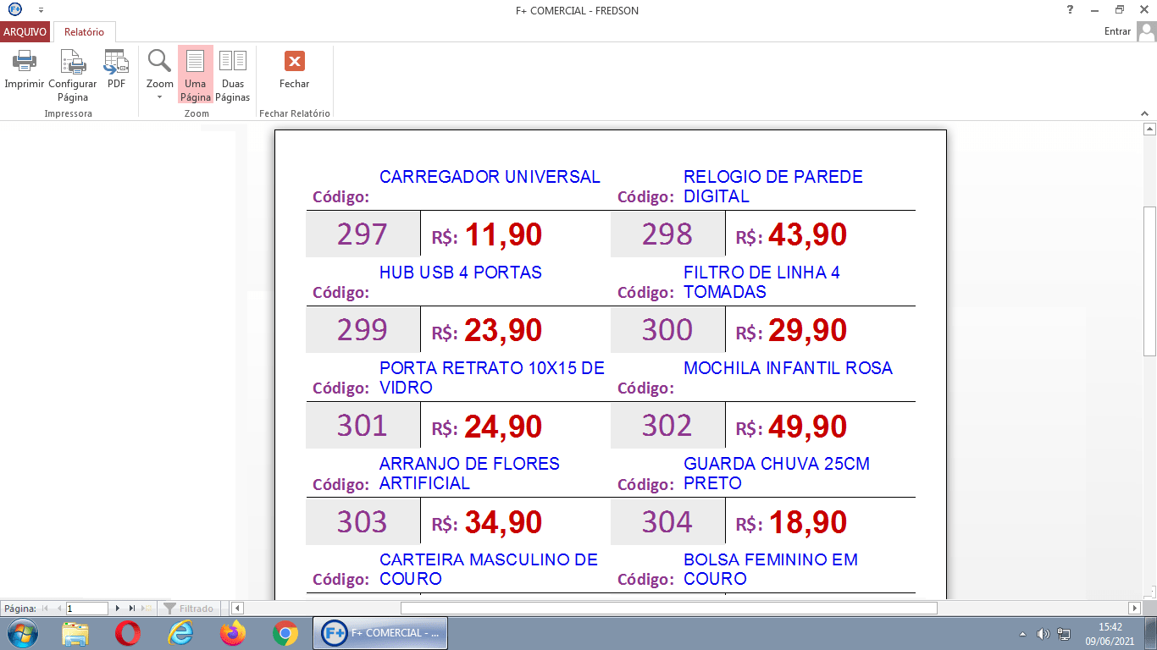
Task: Open Quick Access Toolbar customize dropdown
Action: coord(41,10)
